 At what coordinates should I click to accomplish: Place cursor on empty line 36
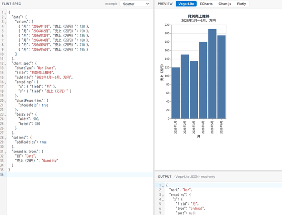(80, 175)
